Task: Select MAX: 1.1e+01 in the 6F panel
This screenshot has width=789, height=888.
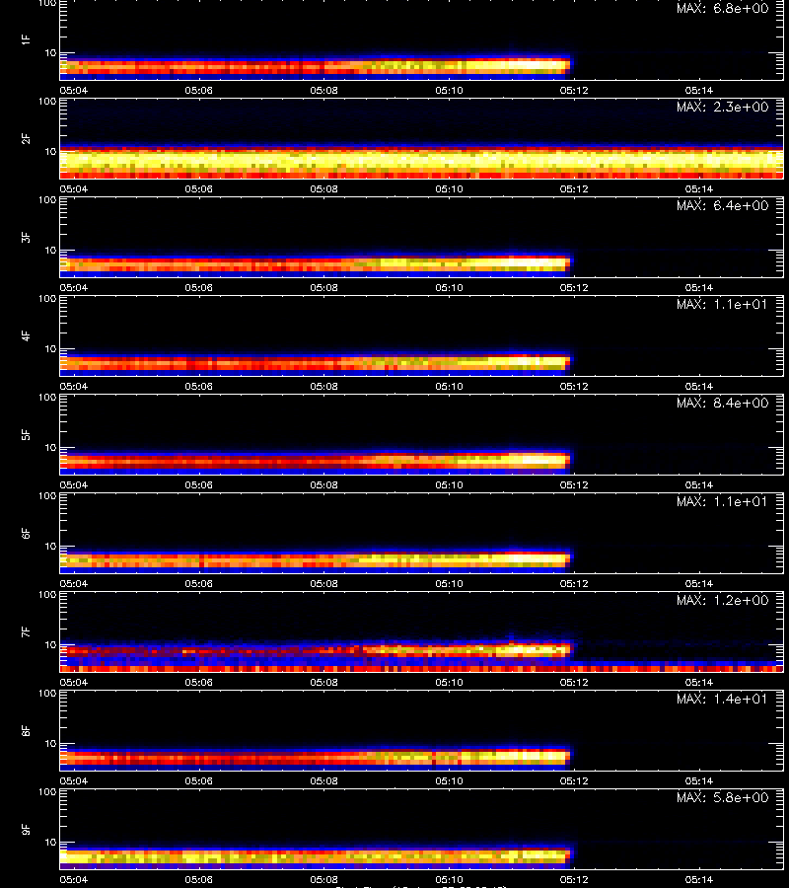Action: [x=722, y=501]
